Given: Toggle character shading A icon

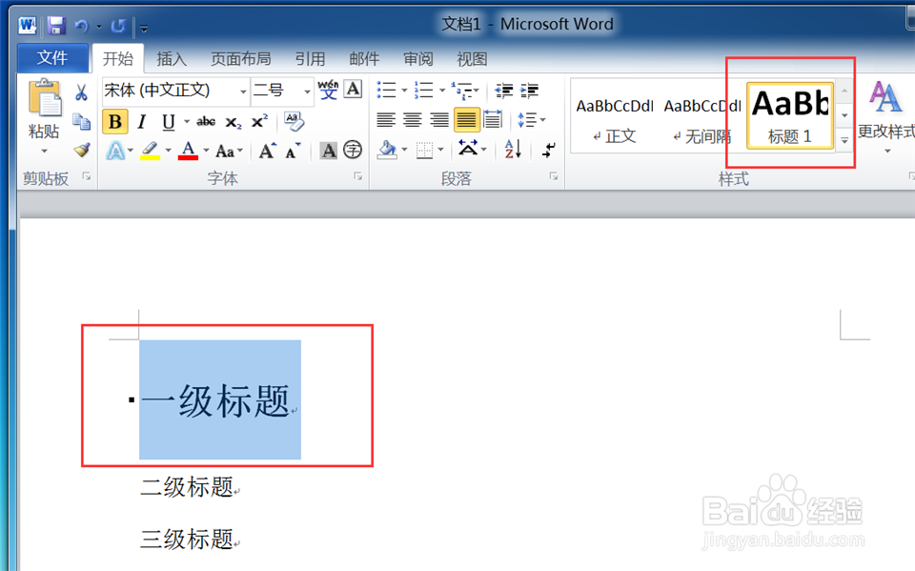Looking at the screenshot, I should (x=329, y=151).
